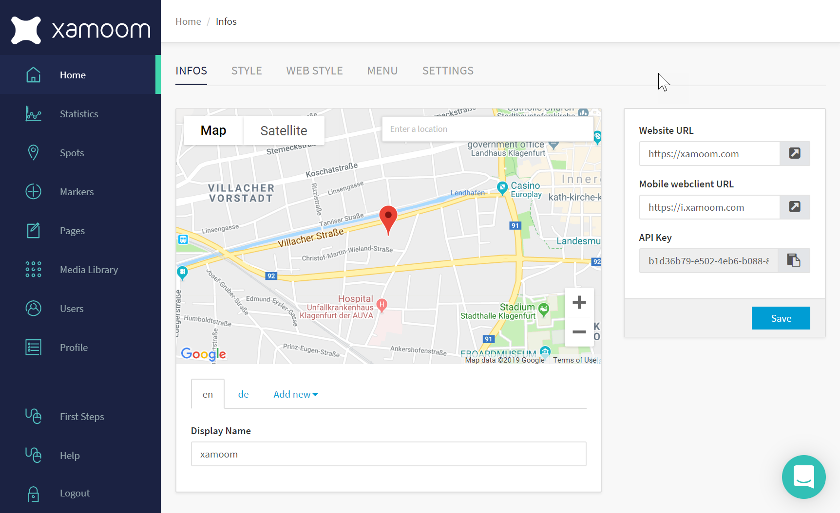This screenshot has height=513, width=840.
Task: Switch map to Map view
Action: [x=213, y=130]
